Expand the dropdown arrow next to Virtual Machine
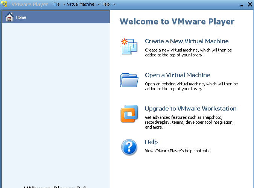Viewport: 254px width, 188px height. click(x=99, y=5)
